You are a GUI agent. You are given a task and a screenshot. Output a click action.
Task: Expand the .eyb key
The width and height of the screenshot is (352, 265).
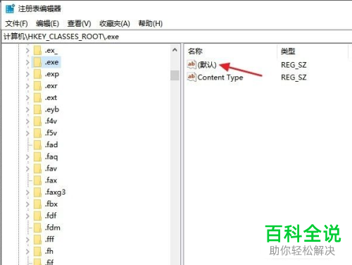[x=27, y=109]
